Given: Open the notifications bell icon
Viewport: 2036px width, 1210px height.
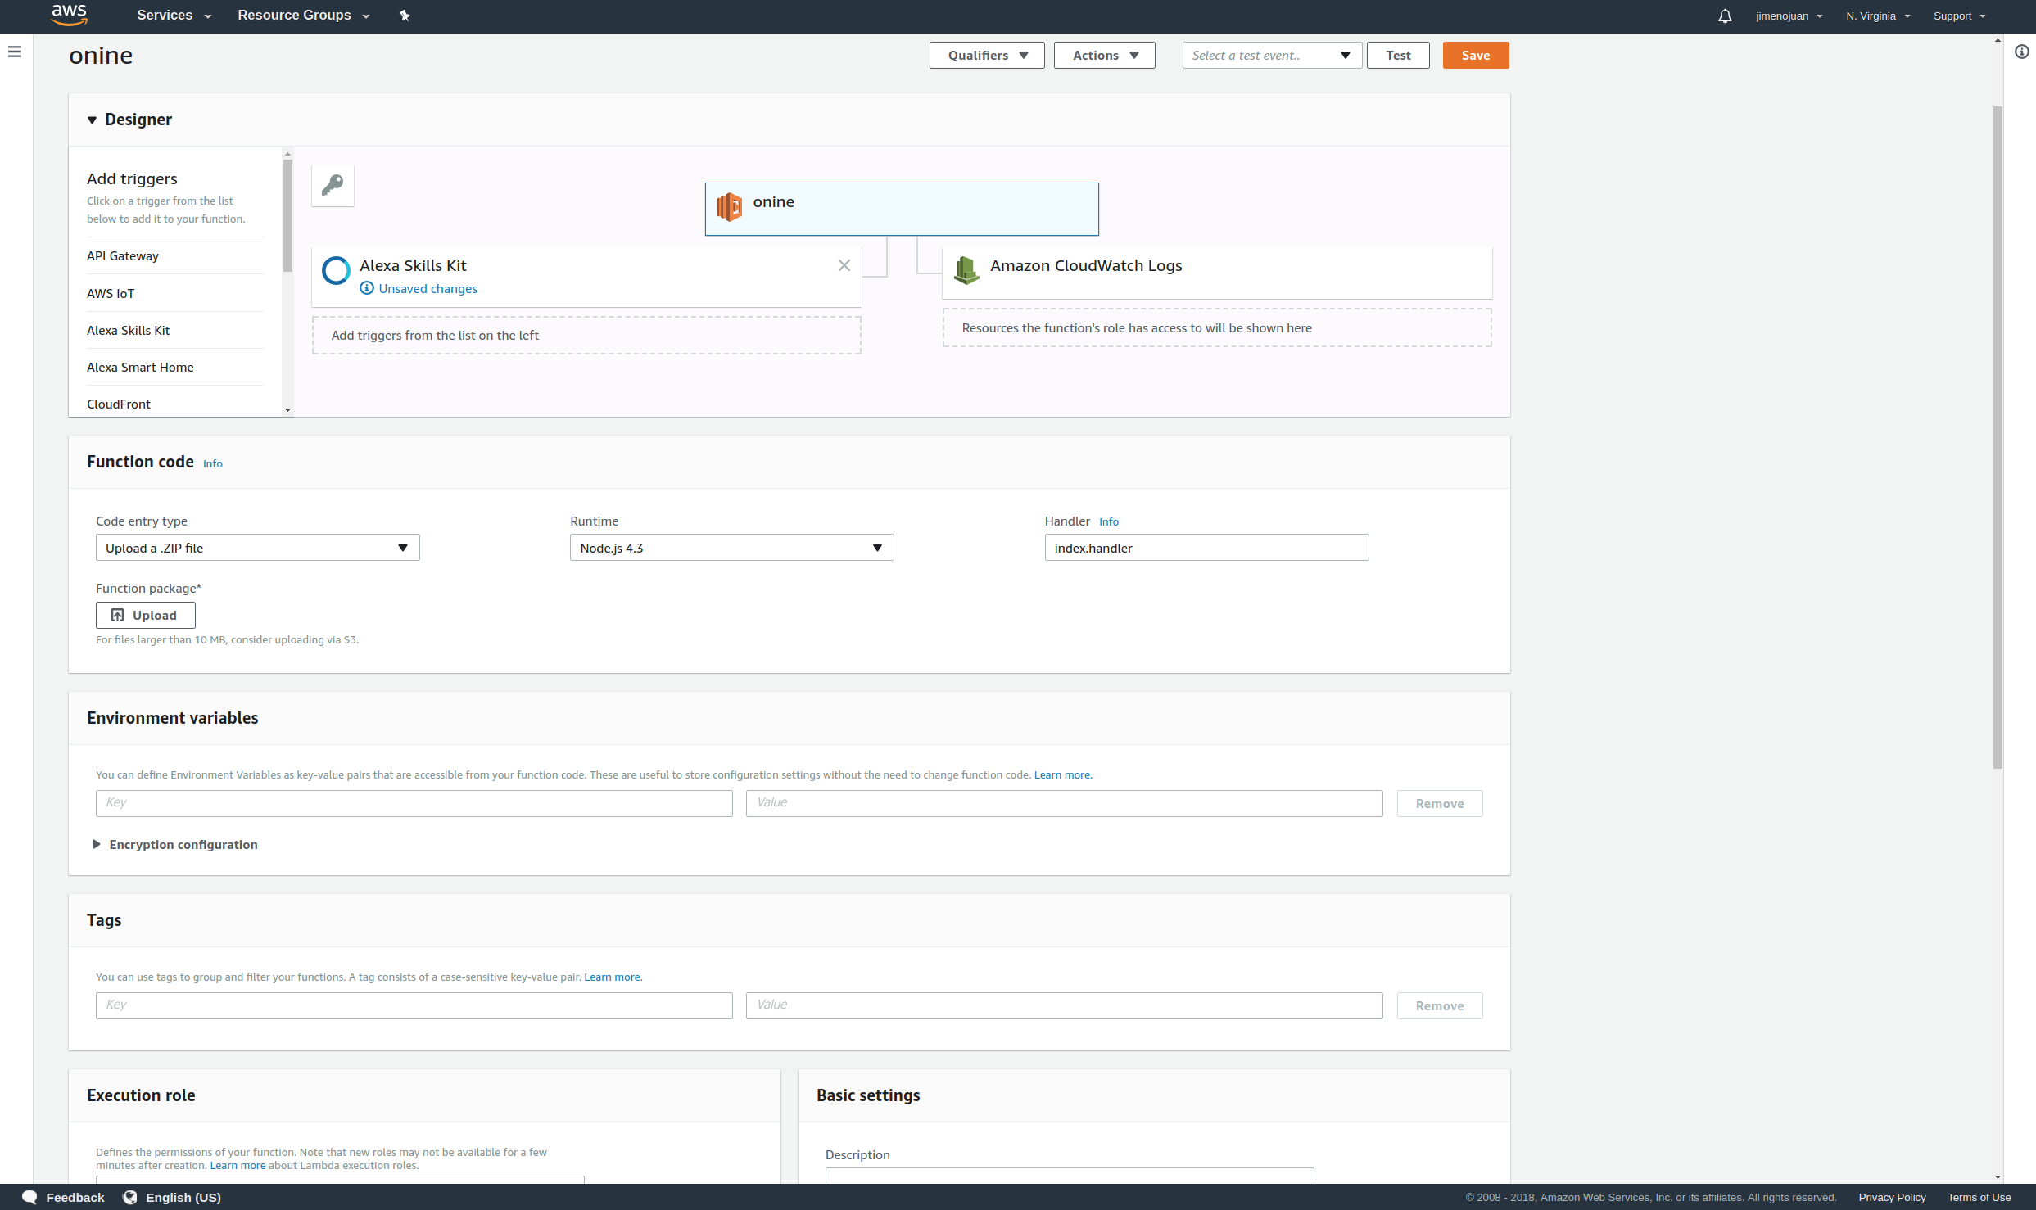Looking at the screenshot, I should pos(1725,16).
